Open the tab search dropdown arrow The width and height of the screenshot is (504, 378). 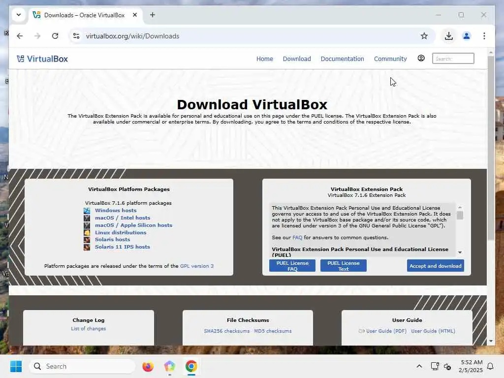tap(19, 15)
